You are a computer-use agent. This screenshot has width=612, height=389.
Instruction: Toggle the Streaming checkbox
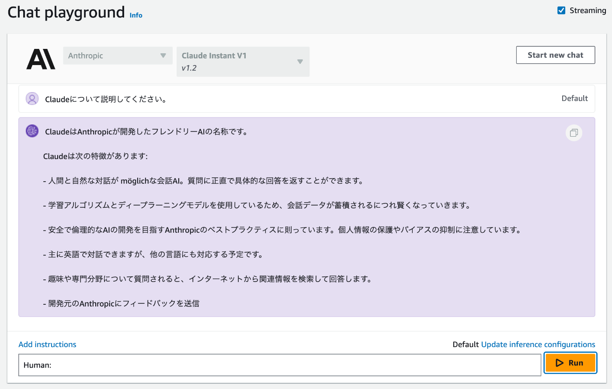(561, 10)
